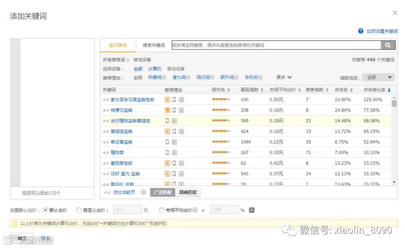
Task: Select the 自定义出价 radio button
Action: click(x=79, y=210)
